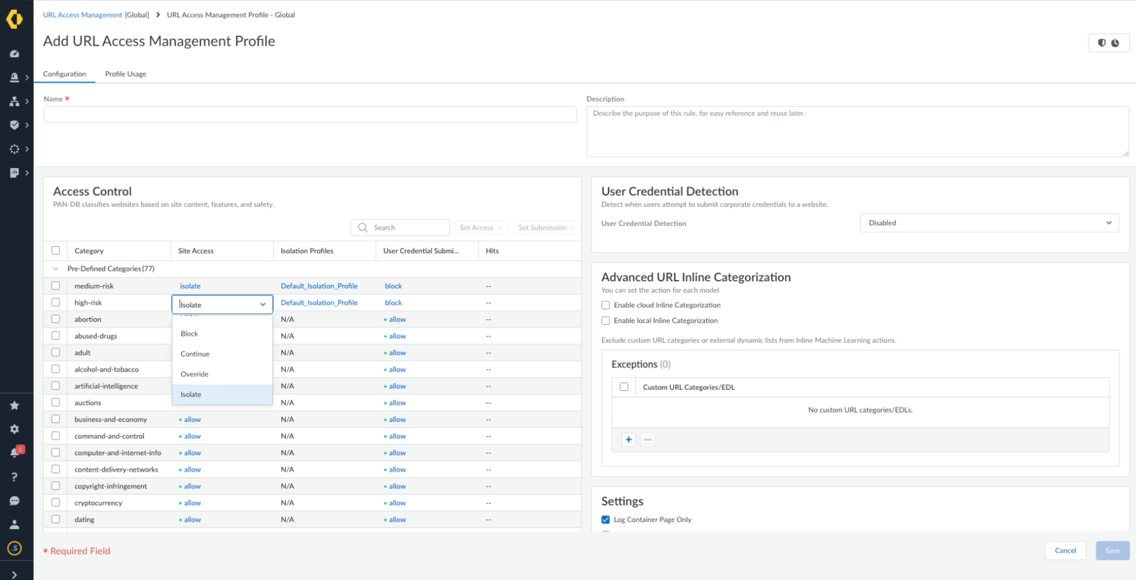Select all categories via header checkbox

55,251
